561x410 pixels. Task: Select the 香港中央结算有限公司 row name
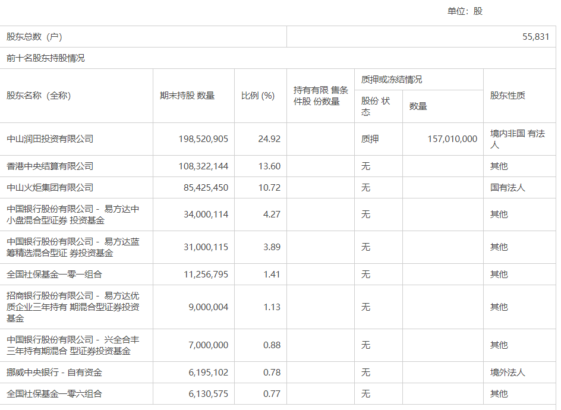click(x=50, y=166)
